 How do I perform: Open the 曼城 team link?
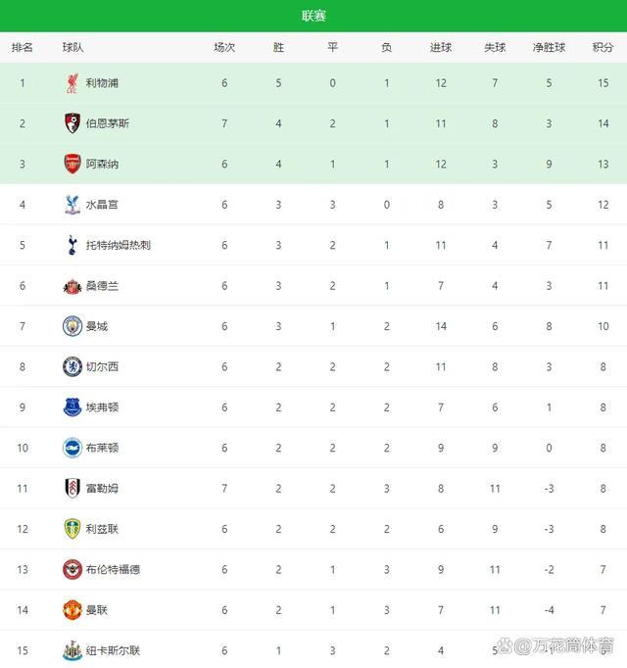pyautogui.click(x=96, y=326)
